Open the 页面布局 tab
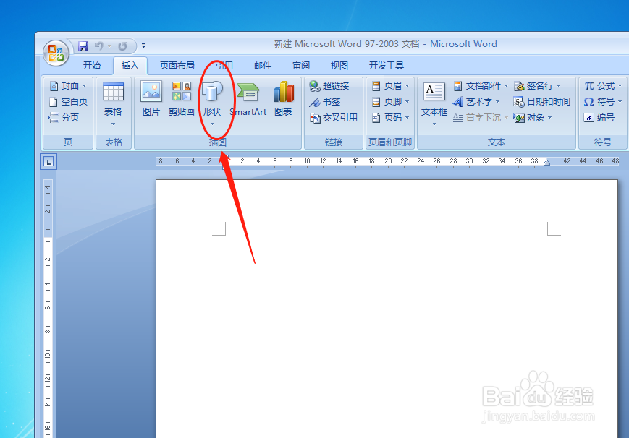Viewport: 629px width, 438px height. 177,65
